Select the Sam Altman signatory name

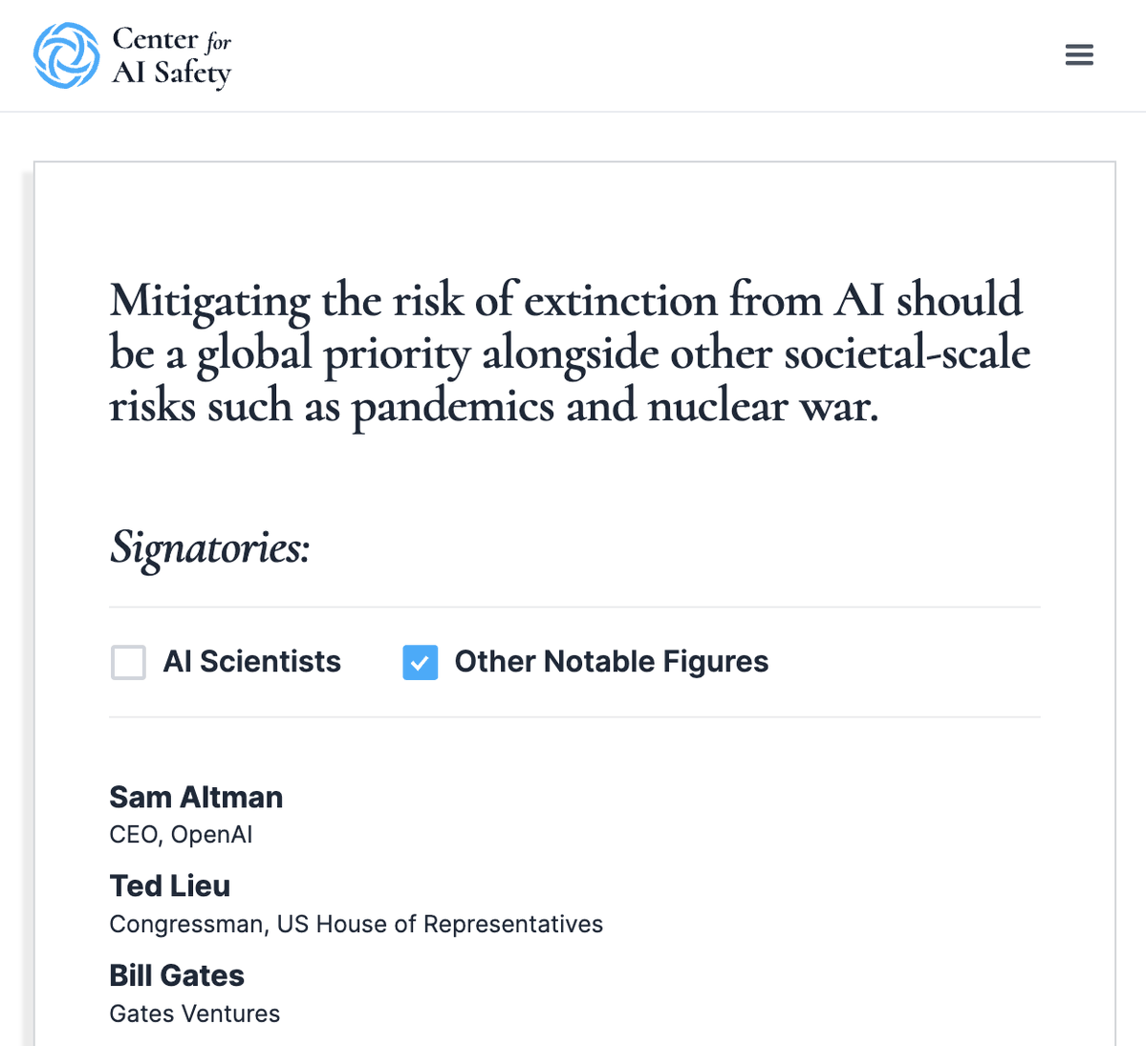pyautogui.click(x=196, y=797)
